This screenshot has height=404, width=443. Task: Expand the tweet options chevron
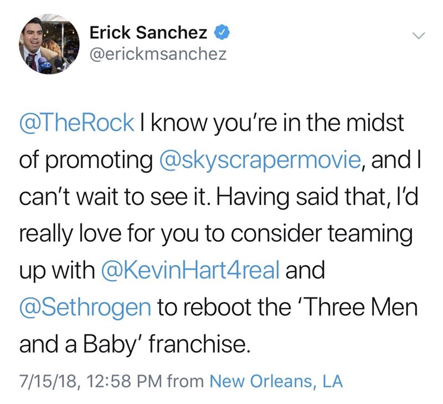pyautogui.click(x=419, y=35)
